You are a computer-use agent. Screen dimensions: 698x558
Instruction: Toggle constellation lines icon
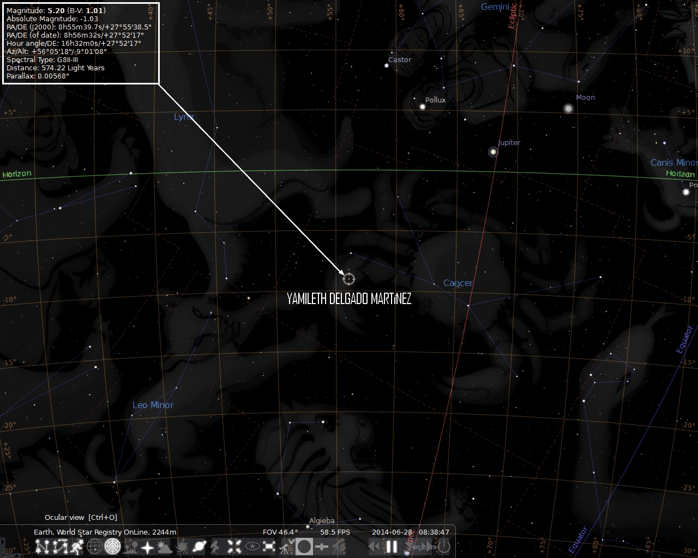(x=43, y=546)
